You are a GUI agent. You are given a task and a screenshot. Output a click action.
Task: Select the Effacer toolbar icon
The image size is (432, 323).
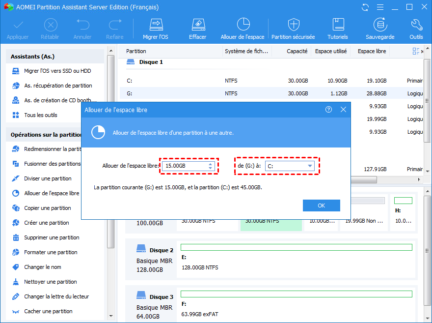click(198, 29)
